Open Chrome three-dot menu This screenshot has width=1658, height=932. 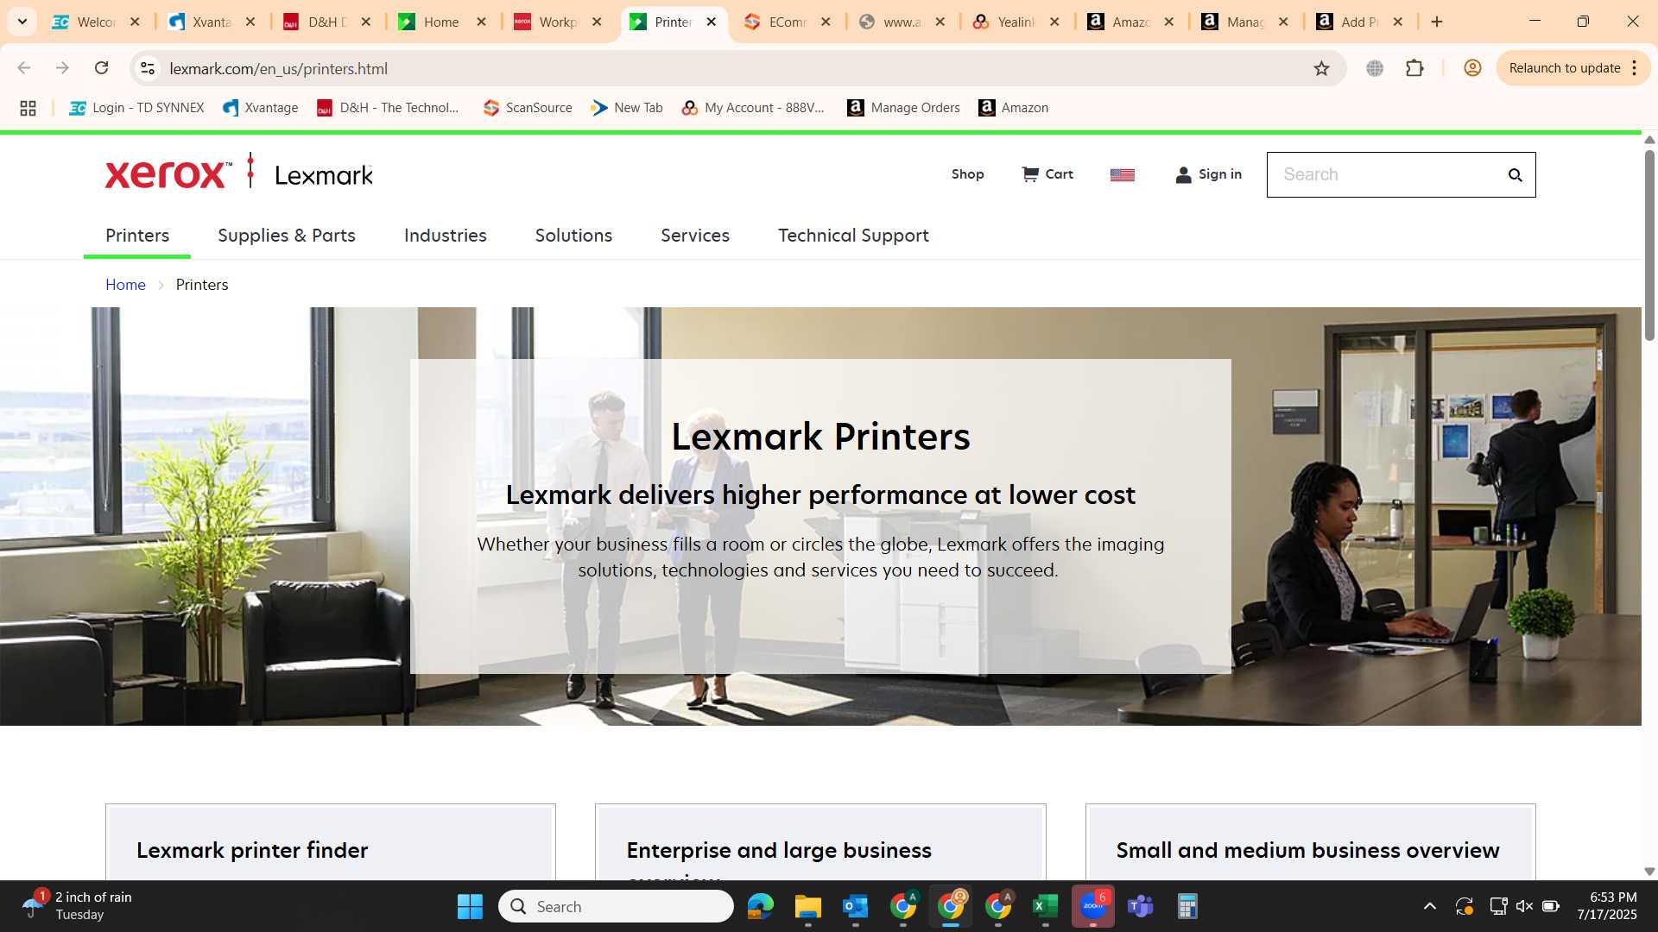tap(1635, 68)
